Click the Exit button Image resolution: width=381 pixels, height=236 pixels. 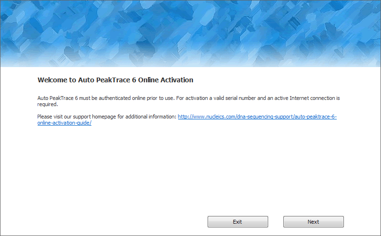pyautogui.click(x=238, y=222)
